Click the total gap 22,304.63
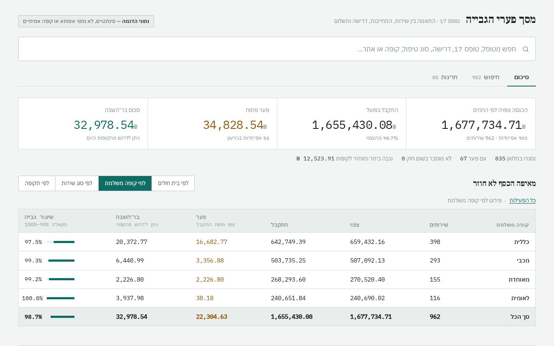The image size is (554, 346). 212,317
